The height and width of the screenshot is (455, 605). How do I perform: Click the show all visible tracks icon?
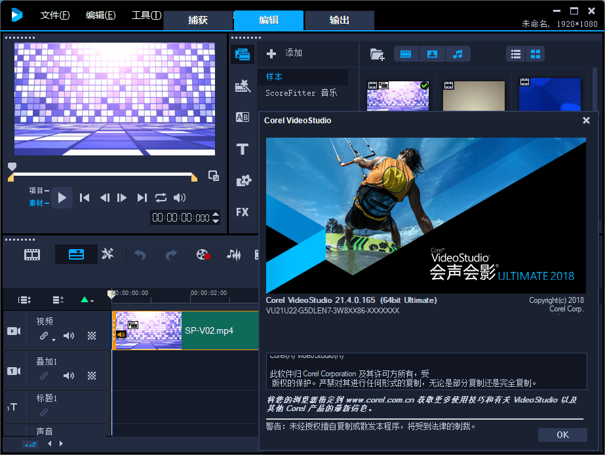click(24, 300)
